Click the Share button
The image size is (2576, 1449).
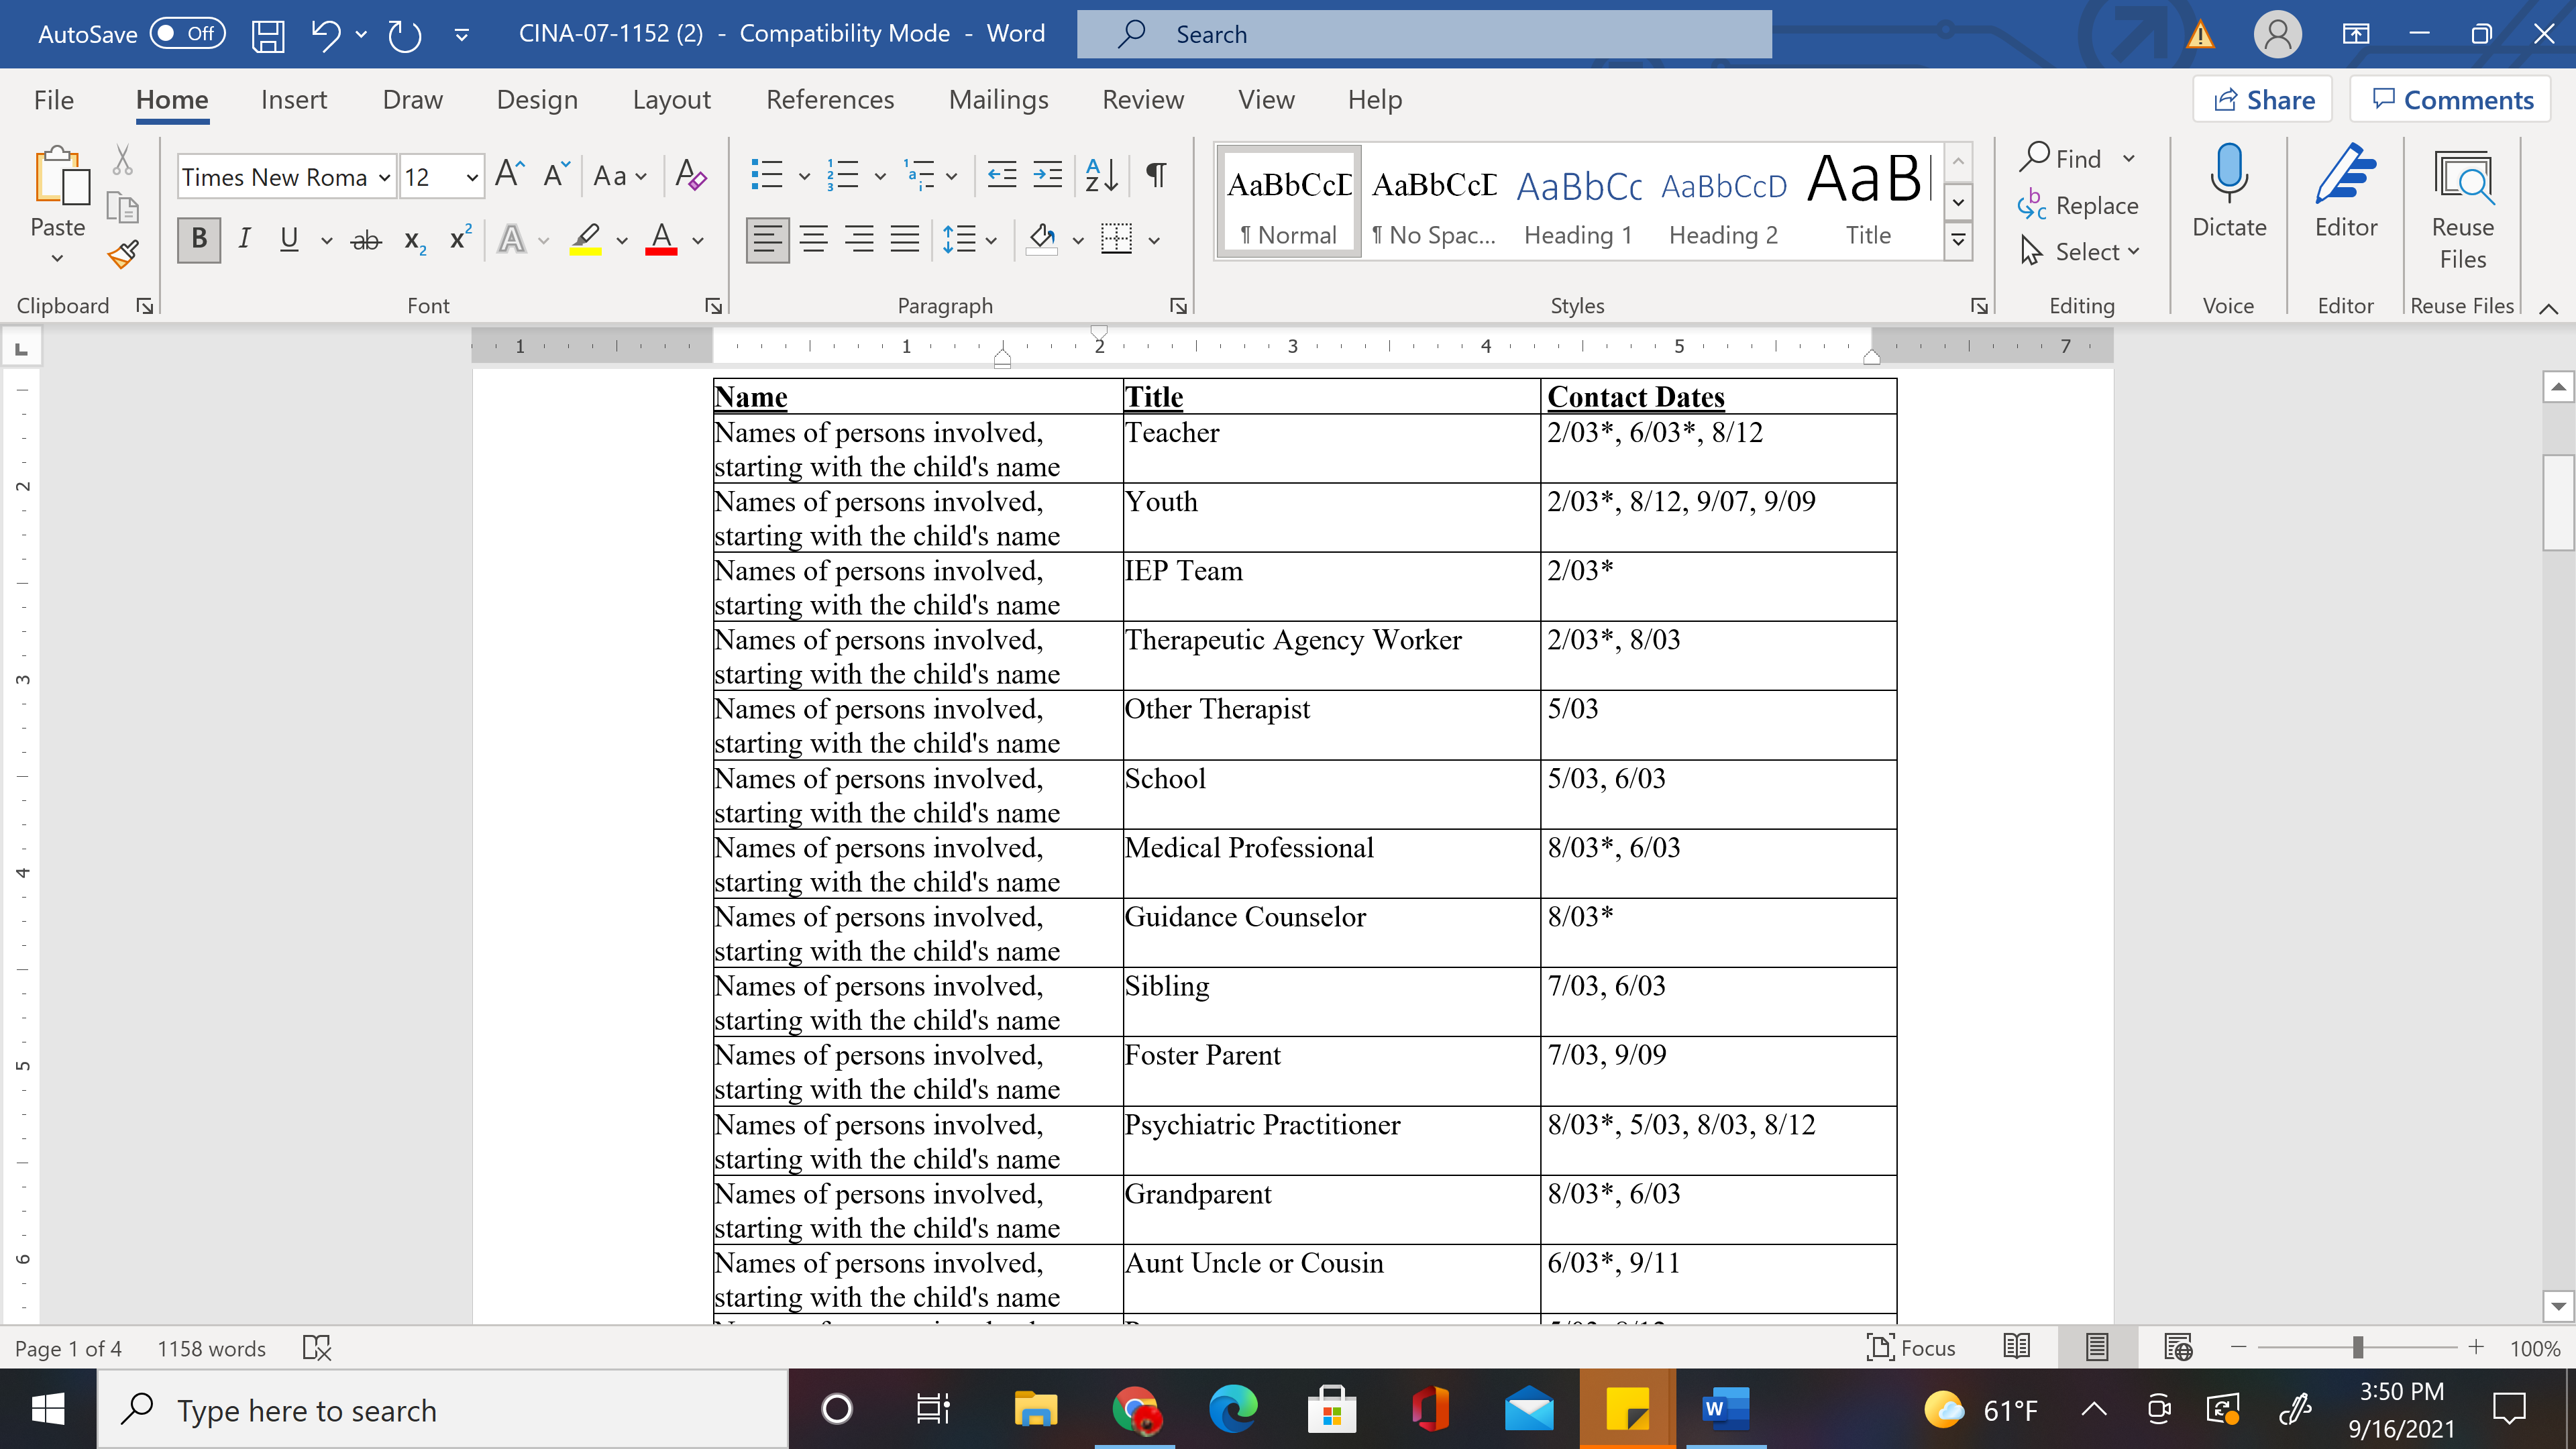[2263, 100]
